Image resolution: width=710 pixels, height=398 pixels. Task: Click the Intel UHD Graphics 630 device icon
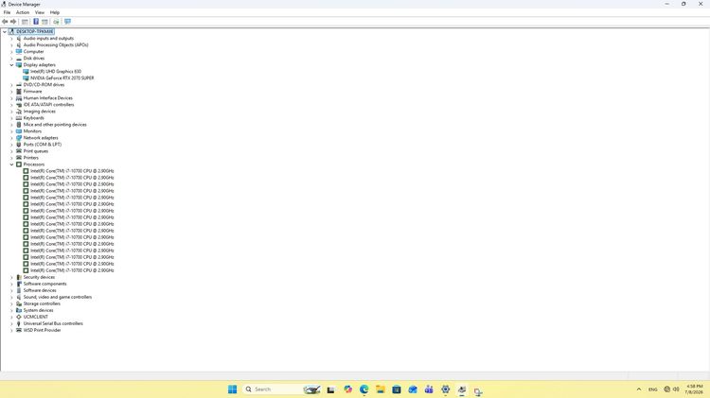(26, 72)
